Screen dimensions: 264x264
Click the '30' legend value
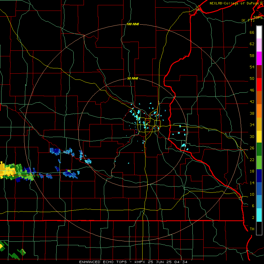[x=252, y=136]
